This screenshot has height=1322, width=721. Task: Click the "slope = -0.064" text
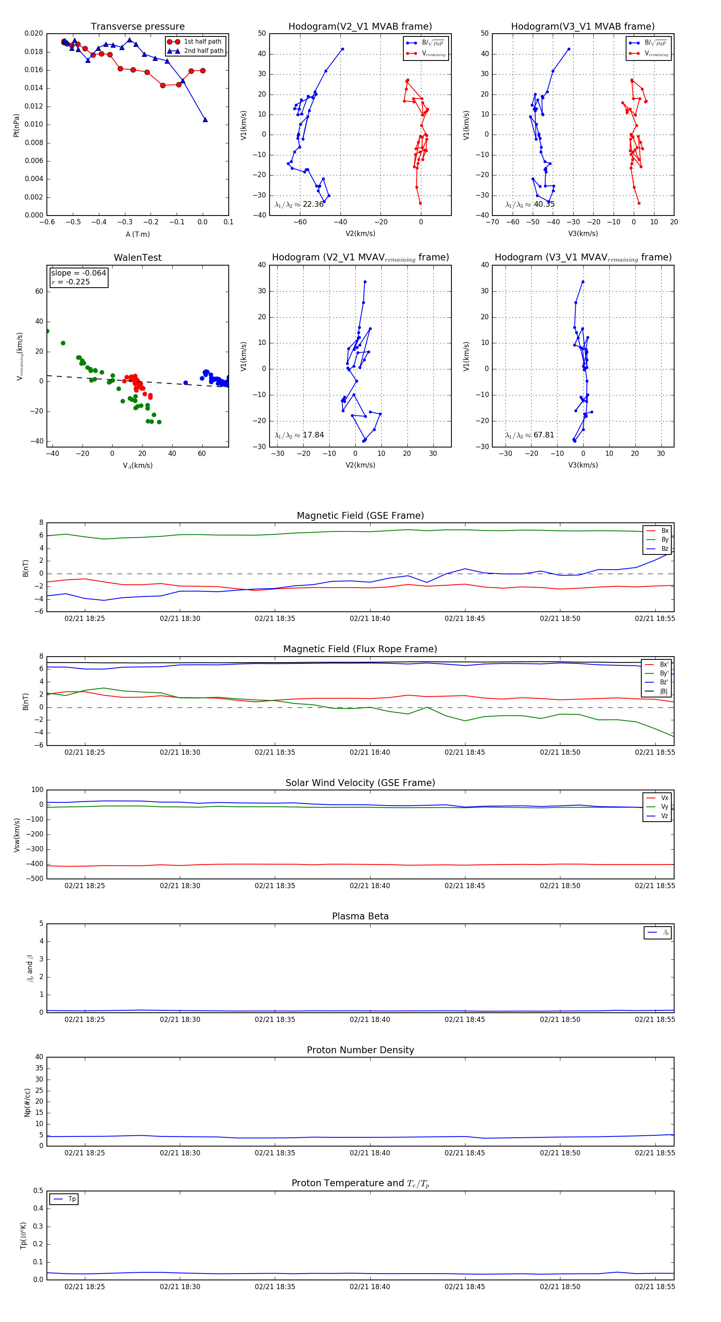79,273
